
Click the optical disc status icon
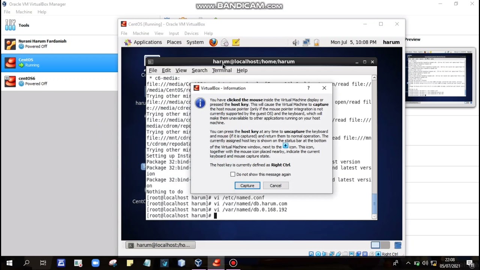318,254
